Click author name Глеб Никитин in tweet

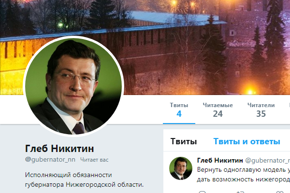coord(220,160)
